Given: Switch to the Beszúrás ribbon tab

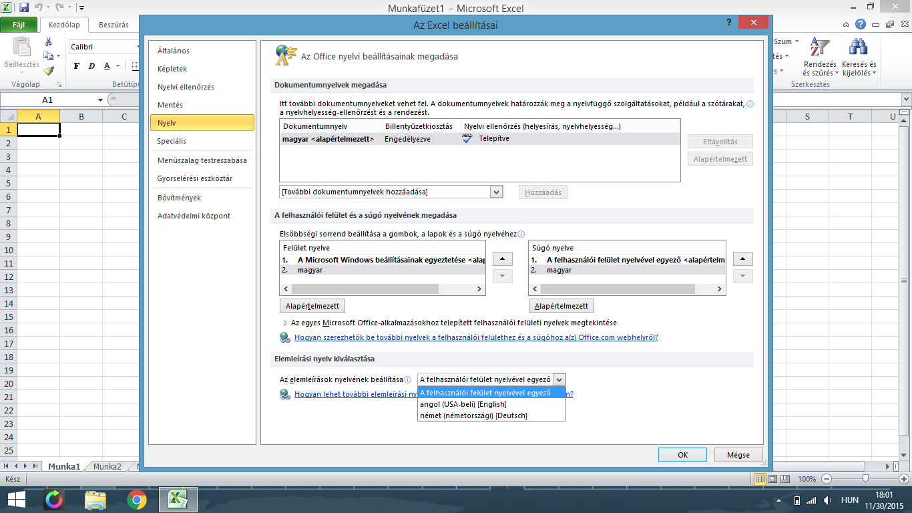Looking at the screenshot, I should click(x=113, y=25).
